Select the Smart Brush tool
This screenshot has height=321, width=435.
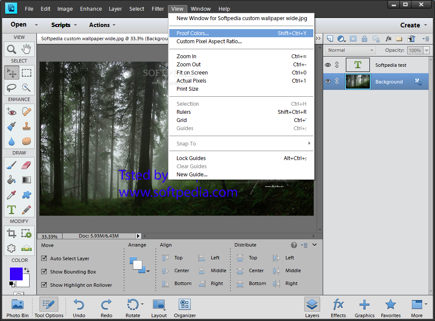(x=12, y=126)
